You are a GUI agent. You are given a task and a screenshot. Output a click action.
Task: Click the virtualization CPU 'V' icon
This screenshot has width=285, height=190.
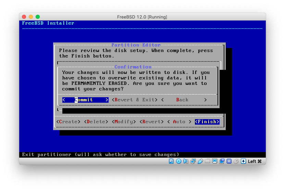tap(229, 161)
